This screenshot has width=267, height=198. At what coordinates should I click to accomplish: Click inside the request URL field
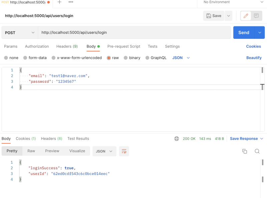pos(133,32)
